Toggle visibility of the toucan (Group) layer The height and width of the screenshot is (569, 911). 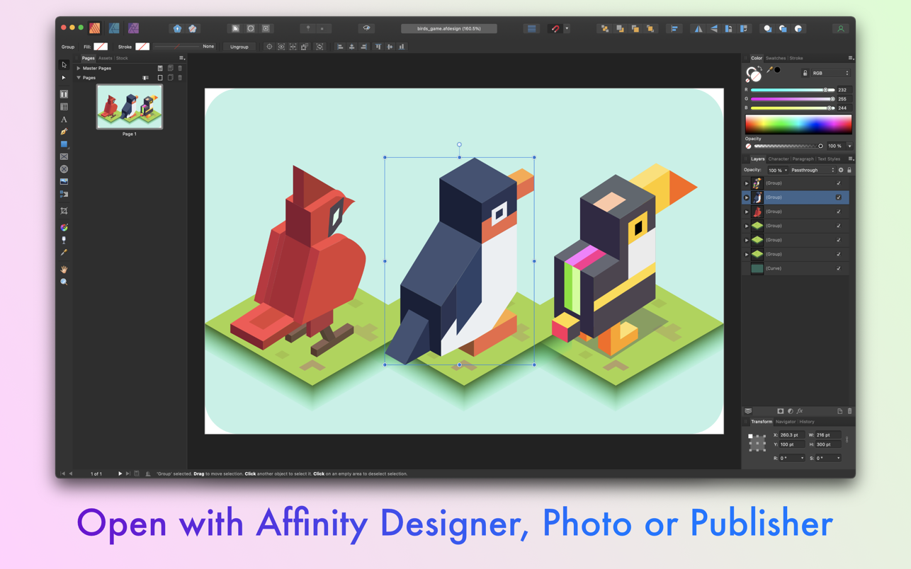839,183
